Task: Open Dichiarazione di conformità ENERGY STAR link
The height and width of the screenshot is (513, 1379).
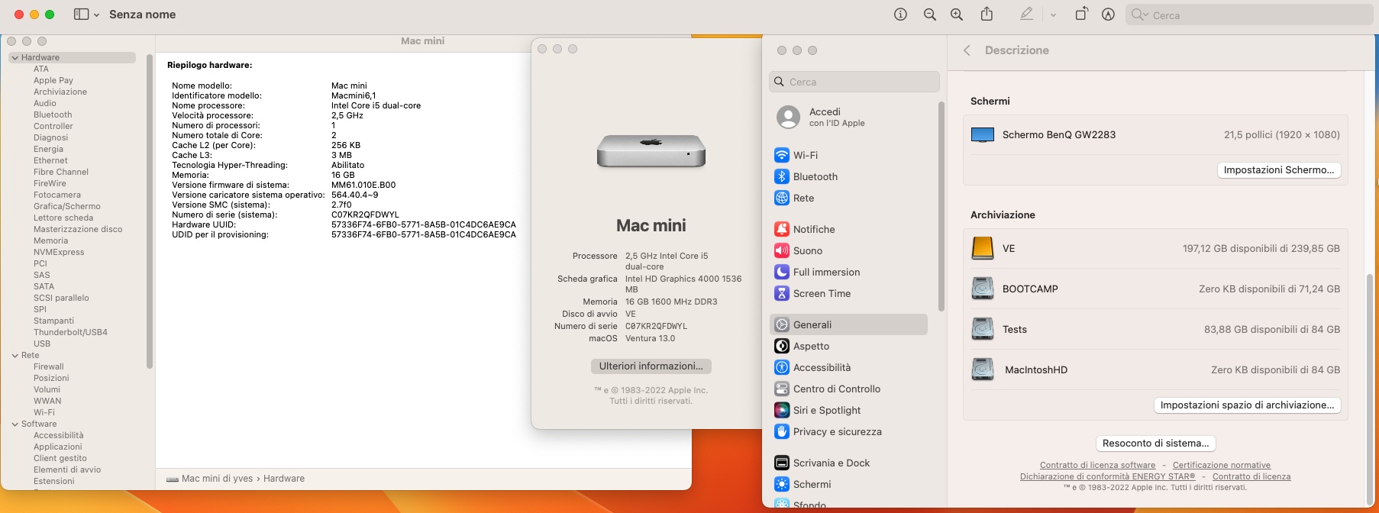Action: tap(1107, 476)
